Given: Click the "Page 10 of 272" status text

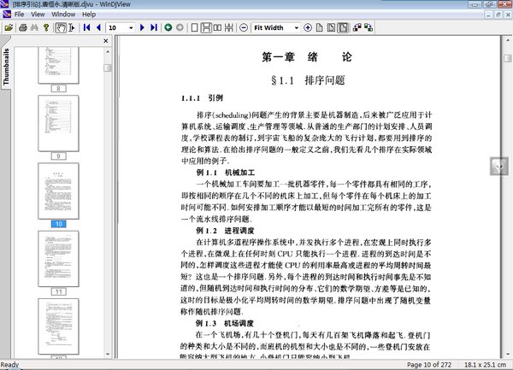Looking at the screenshot, I should (x=429, y=365).
